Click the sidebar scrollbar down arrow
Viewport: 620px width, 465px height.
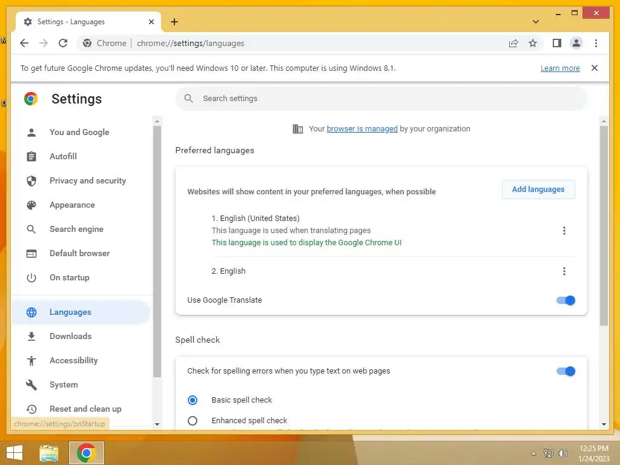157,424
